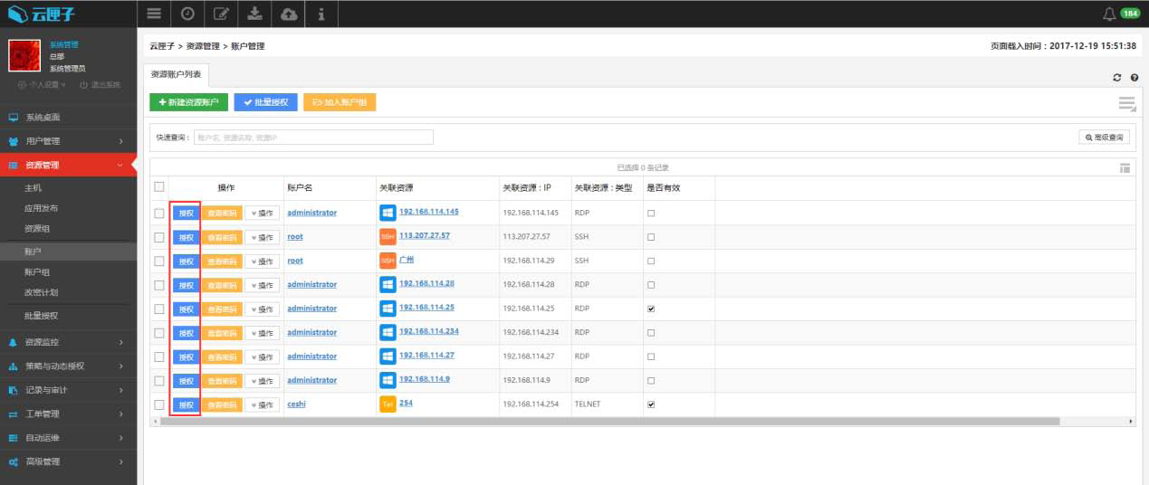Click 新建资源账户 green button
Viewport: 1149px width, 485px height.
pyautogui.click(x=188, y=103)
